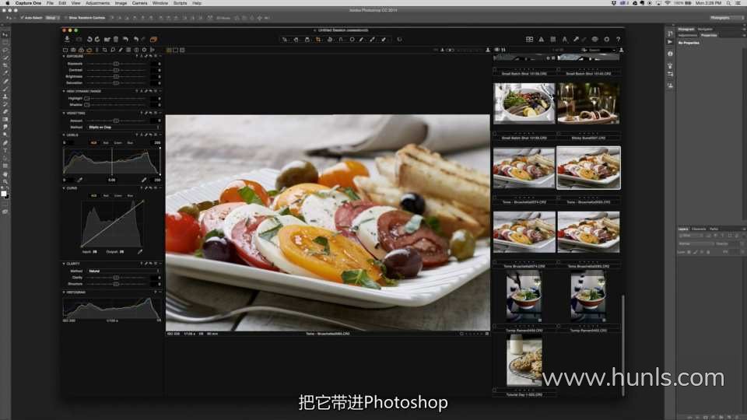The width and height of the screenshot is (747, 420).
Task: Open Capture One preferences gear icon
Action: click(x=606, y=40)
